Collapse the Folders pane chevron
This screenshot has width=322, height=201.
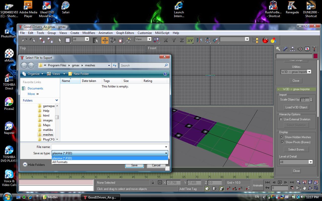[x=57, y=100]
